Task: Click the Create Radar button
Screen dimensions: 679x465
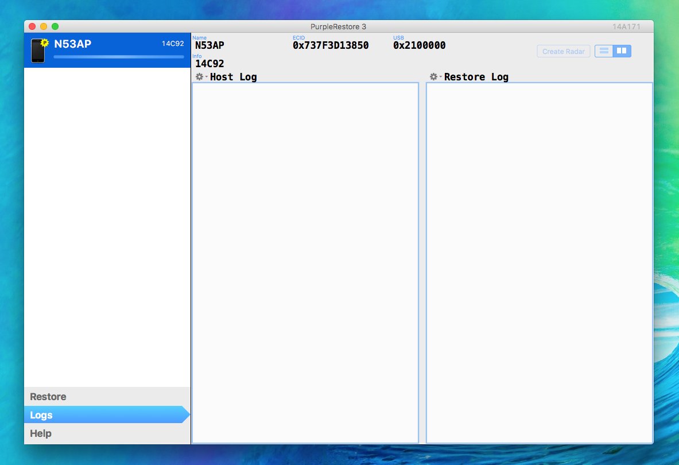Action: (564, 51)
